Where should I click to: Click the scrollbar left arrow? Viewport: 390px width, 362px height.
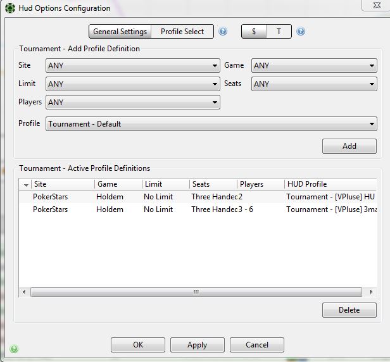point(24,292)
